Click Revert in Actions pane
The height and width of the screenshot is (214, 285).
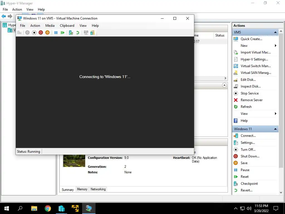click(247, 190)
